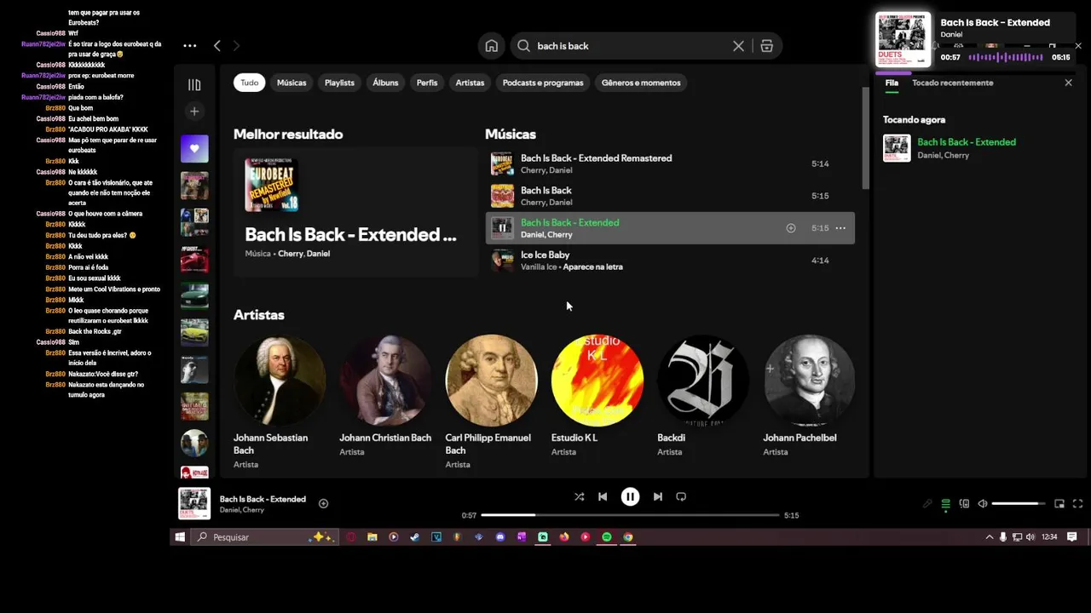Enter full screen player mode
This screenshot has width=1091, height=613.
point(1077,504)
